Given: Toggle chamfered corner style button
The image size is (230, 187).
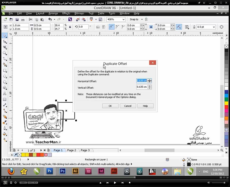Looking at the screenshot, I should coord(123,27).
